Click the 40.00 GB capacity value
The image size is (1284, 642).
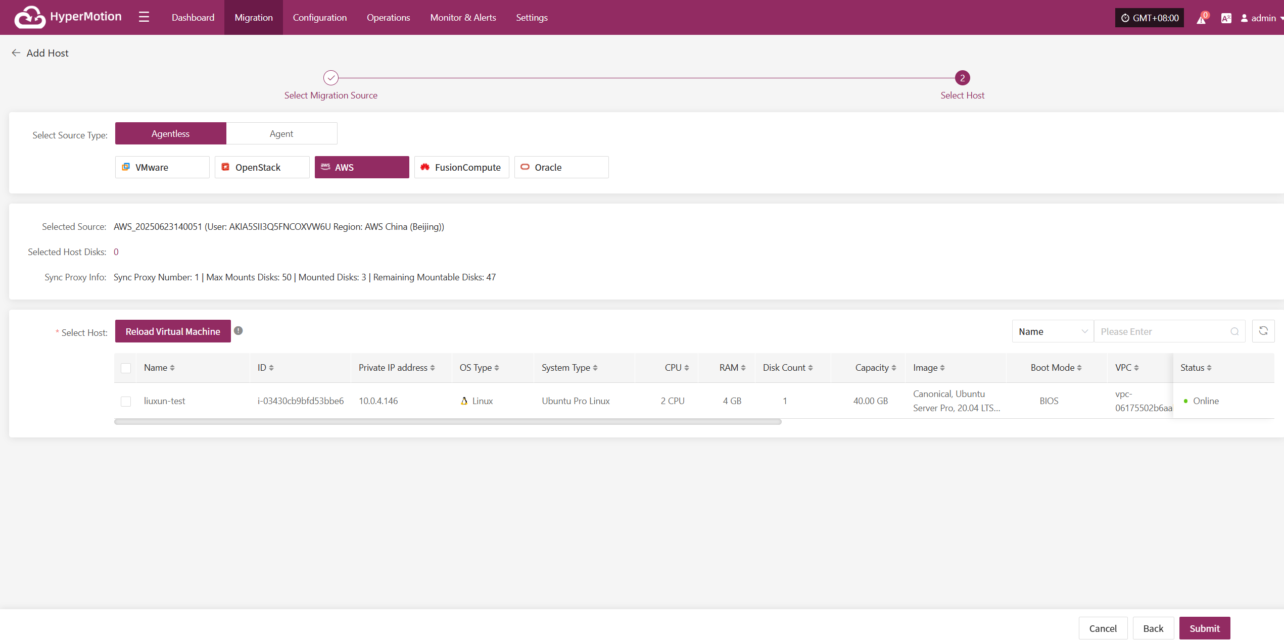(x=871, y=401)
